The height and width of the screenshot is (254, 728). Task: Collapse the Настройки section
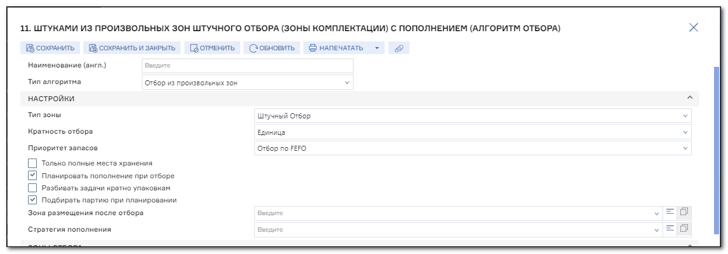[689, 97]
